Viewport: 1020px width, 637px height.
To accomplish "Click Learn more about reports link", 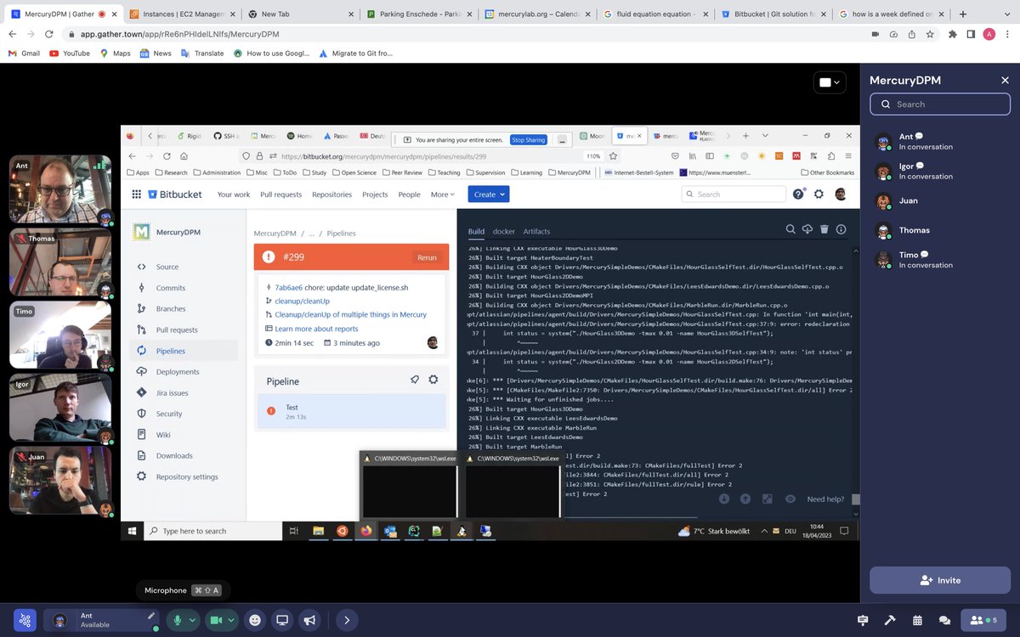I will pos(316,329).
